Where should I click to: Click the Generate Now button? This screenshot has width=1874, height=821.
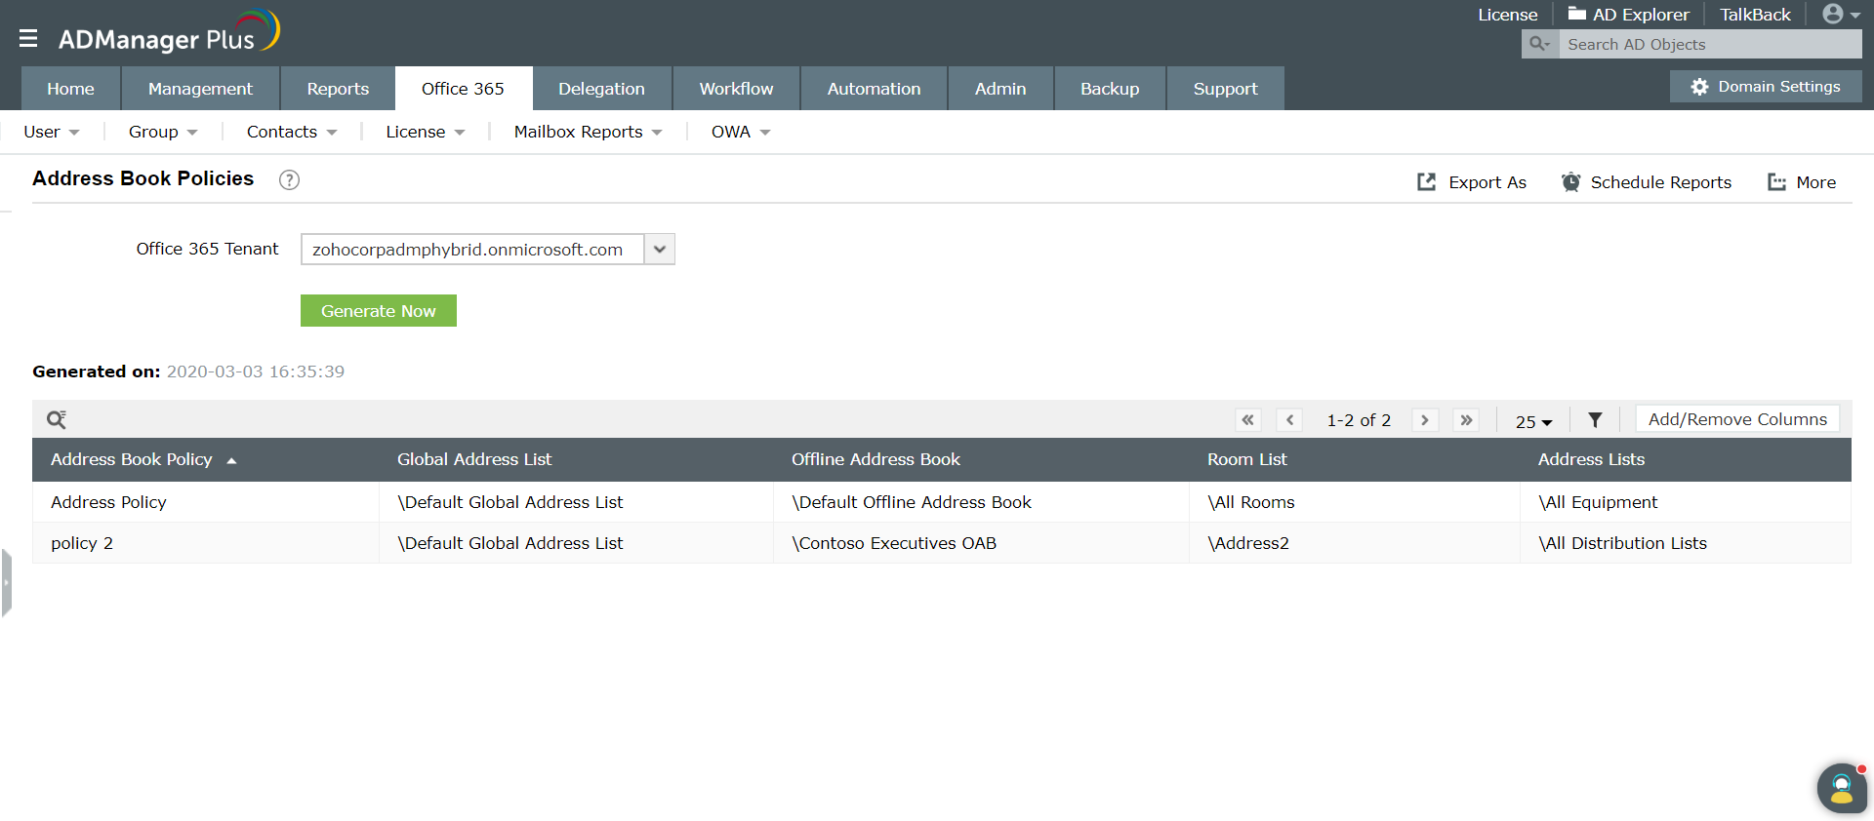pos(379,311)
